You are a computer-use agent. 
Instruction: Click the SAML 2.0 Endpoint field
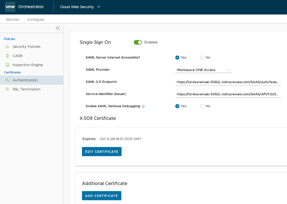[x=228, y=82]
